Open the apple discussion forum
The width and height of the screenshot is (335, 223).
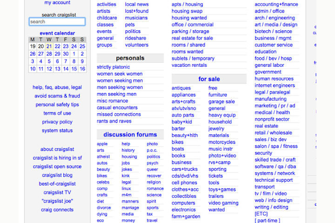point(102,144)
